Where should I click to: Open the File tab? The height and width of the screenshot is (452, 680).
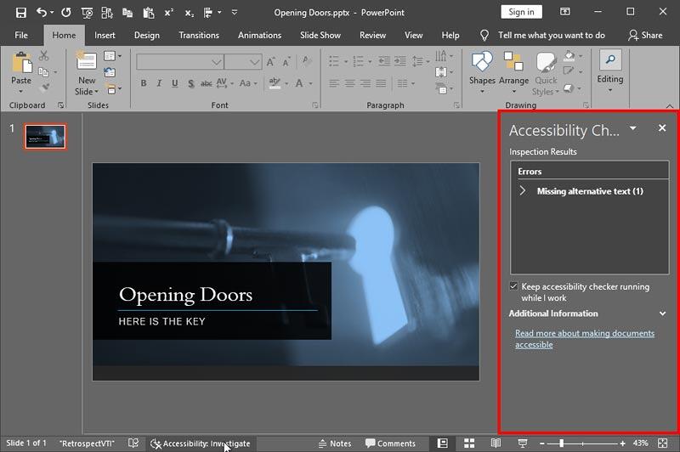tap(20, 35)
